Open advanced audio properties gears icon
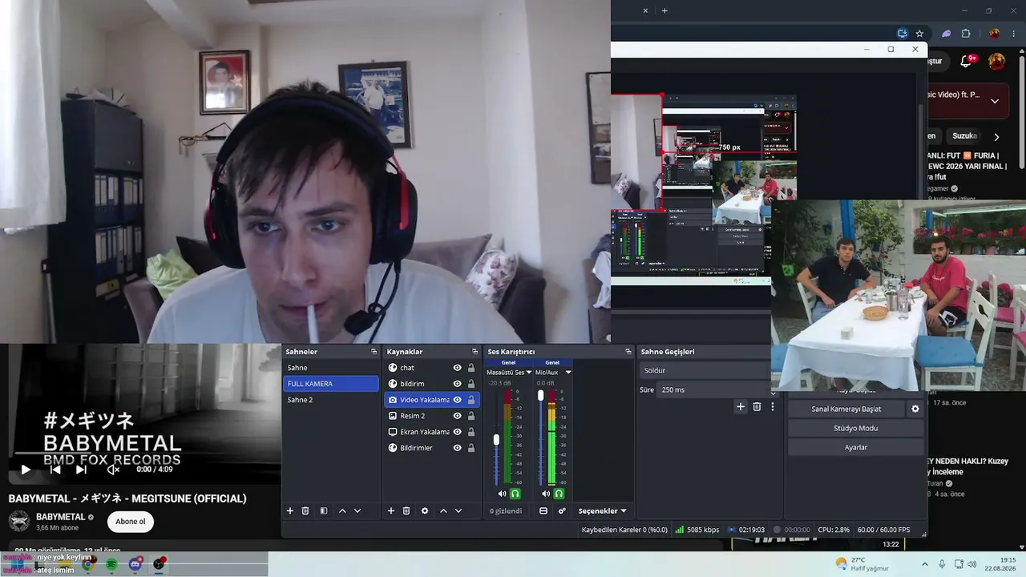The image size is (1026, 577). point(562,510)
